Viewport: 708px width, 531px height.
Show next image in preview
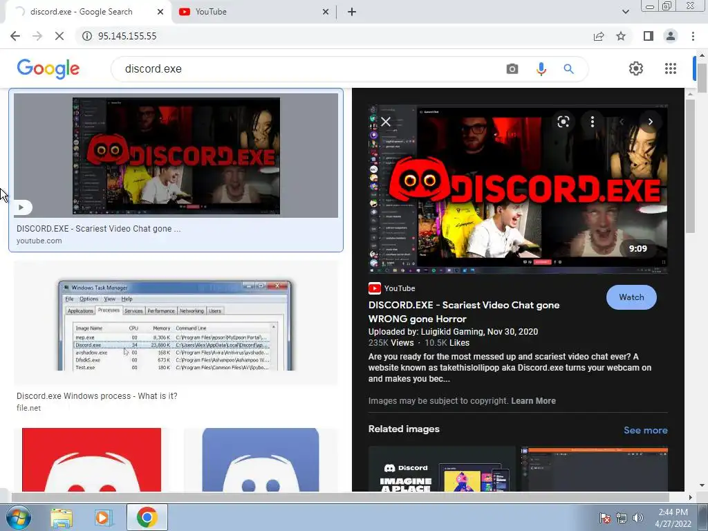650,122
